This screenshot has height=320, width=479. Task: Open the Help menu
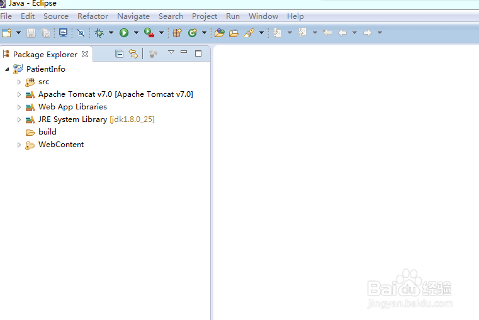(295, 16)
